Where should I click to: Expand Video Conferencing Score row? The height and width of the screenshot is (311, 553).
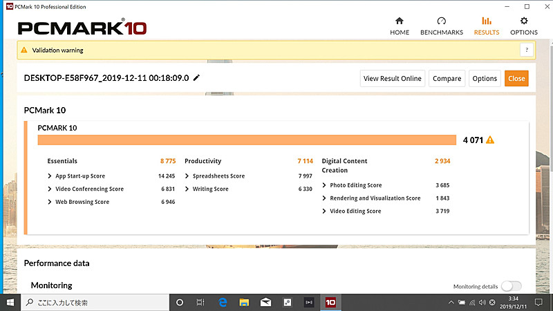tap(49, 189)
